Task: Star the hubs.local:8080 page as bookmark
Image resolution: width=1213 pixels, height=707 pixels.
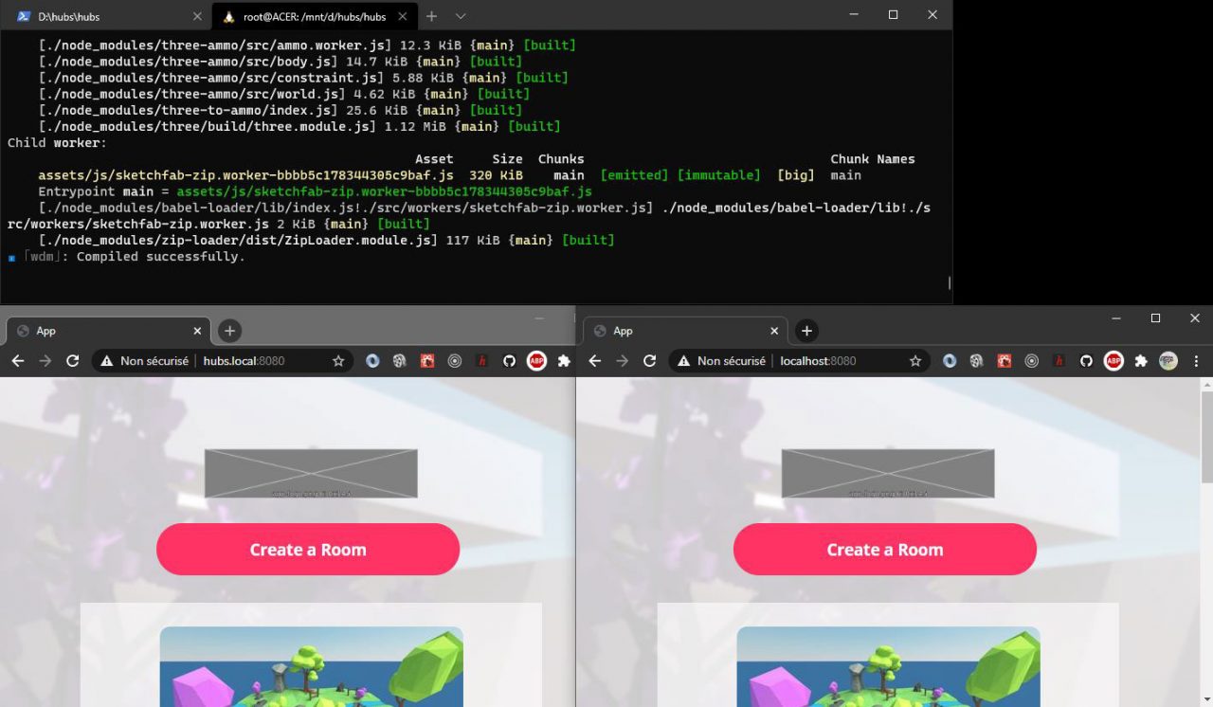Action: tap(338, 361)
